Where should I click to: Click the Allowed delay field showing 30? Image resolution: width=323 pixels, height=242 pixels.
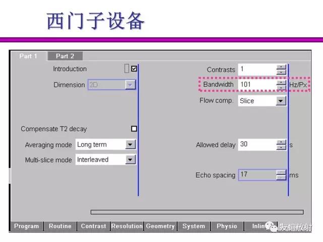click(257, 145)
